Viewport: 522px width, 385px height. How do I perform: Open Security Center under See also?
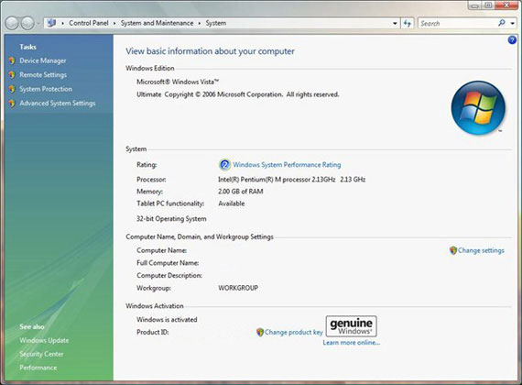(x=41, y=354)
